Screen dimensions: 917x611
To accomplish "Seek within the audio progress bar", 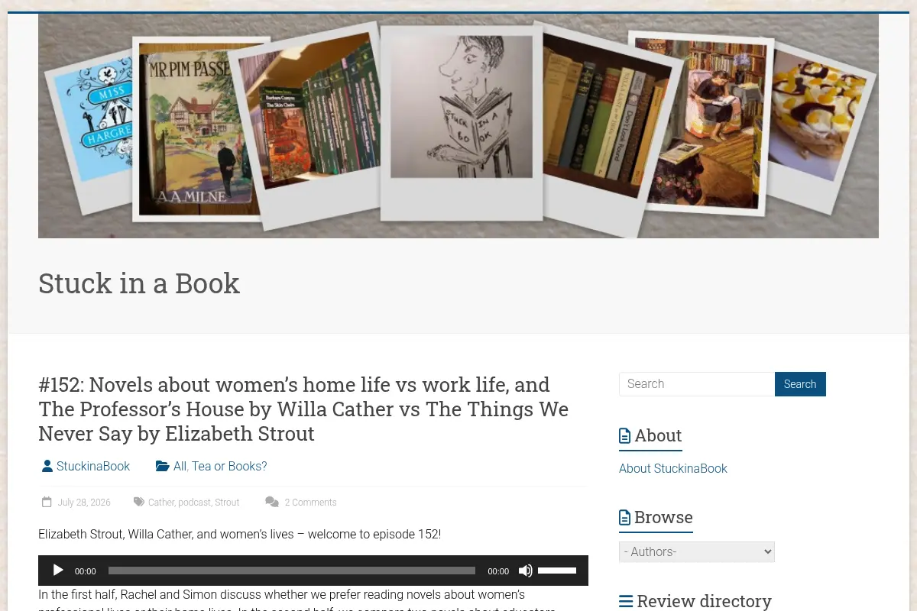I will point(292,571).
